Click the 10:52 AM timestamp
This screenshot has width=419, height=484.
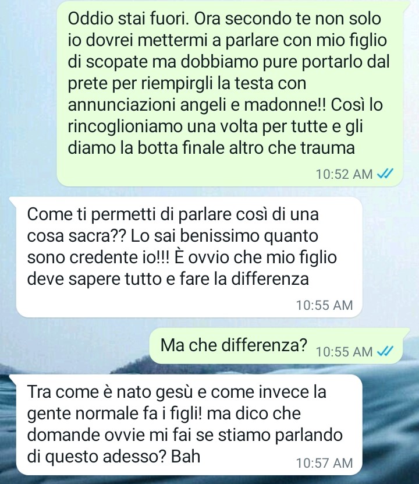pyautogui.click(x=344, y=174)
